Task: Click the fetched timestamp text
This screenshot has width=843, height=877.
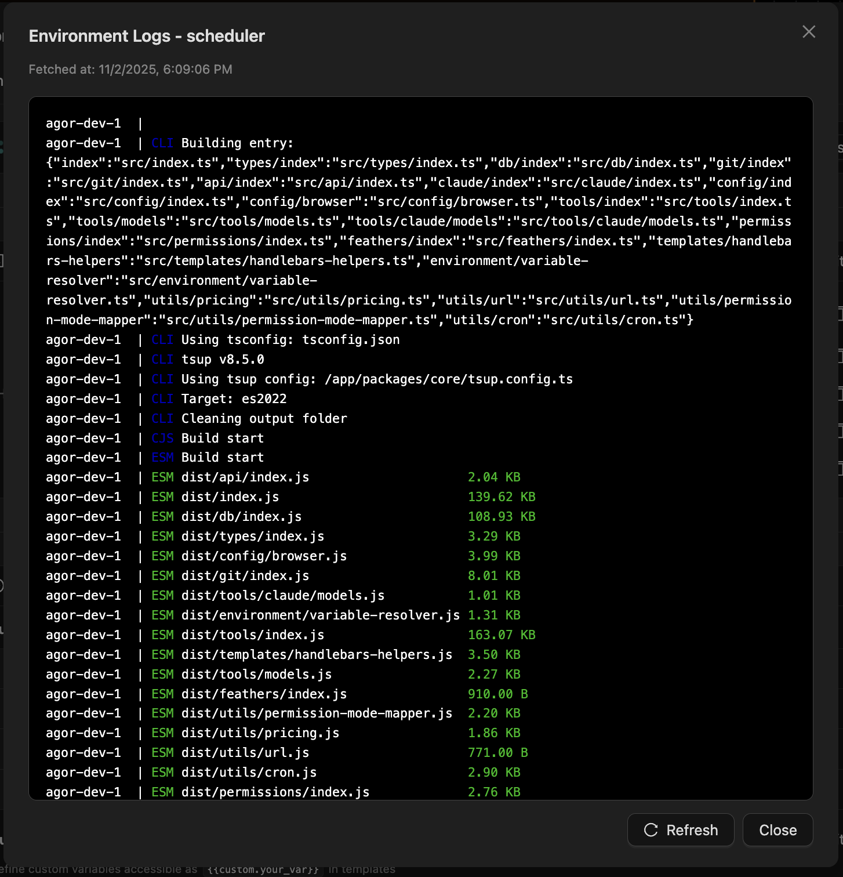Action: click(x=130, y=69)
